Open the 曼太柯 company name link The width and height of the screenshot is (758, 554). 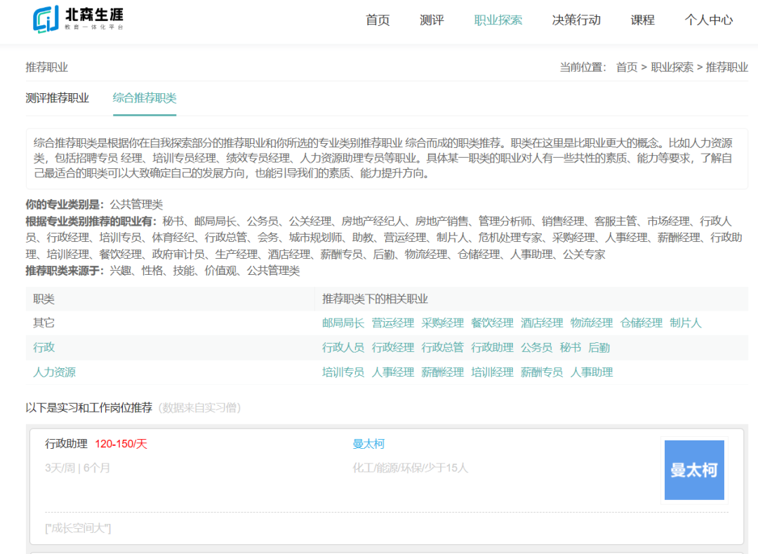368,444
